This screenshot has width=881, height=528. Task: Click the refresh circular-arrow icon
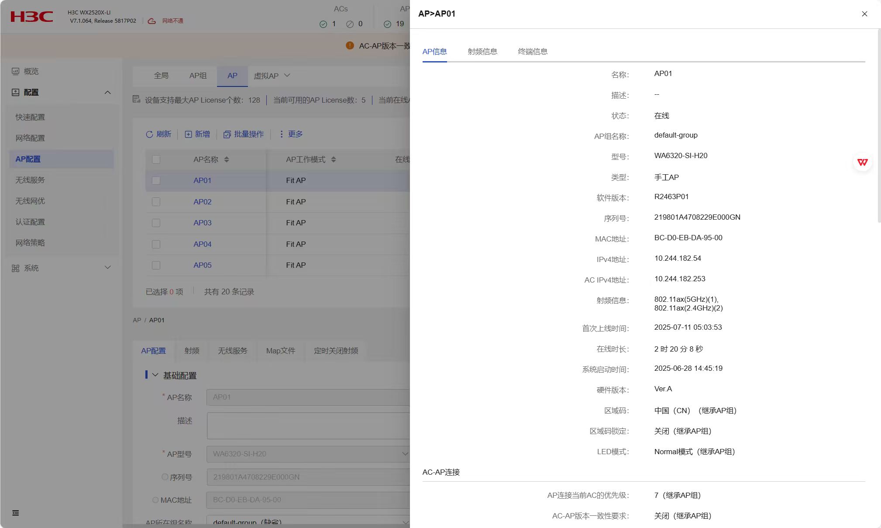point(149,135)
